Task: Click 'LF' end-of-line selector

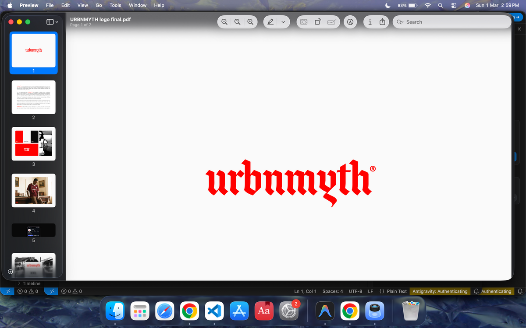Action: (x=370, y=291)
